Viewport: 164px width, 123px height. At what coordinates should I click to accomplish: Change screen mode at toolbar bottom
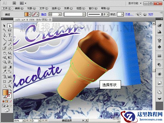point(7,110)
